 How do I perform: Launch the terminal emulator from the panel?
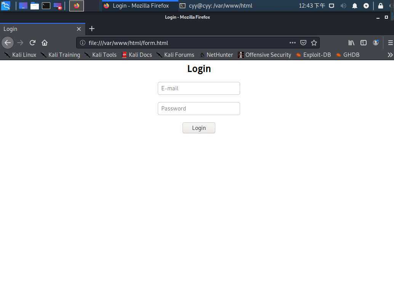pos(46,6)
